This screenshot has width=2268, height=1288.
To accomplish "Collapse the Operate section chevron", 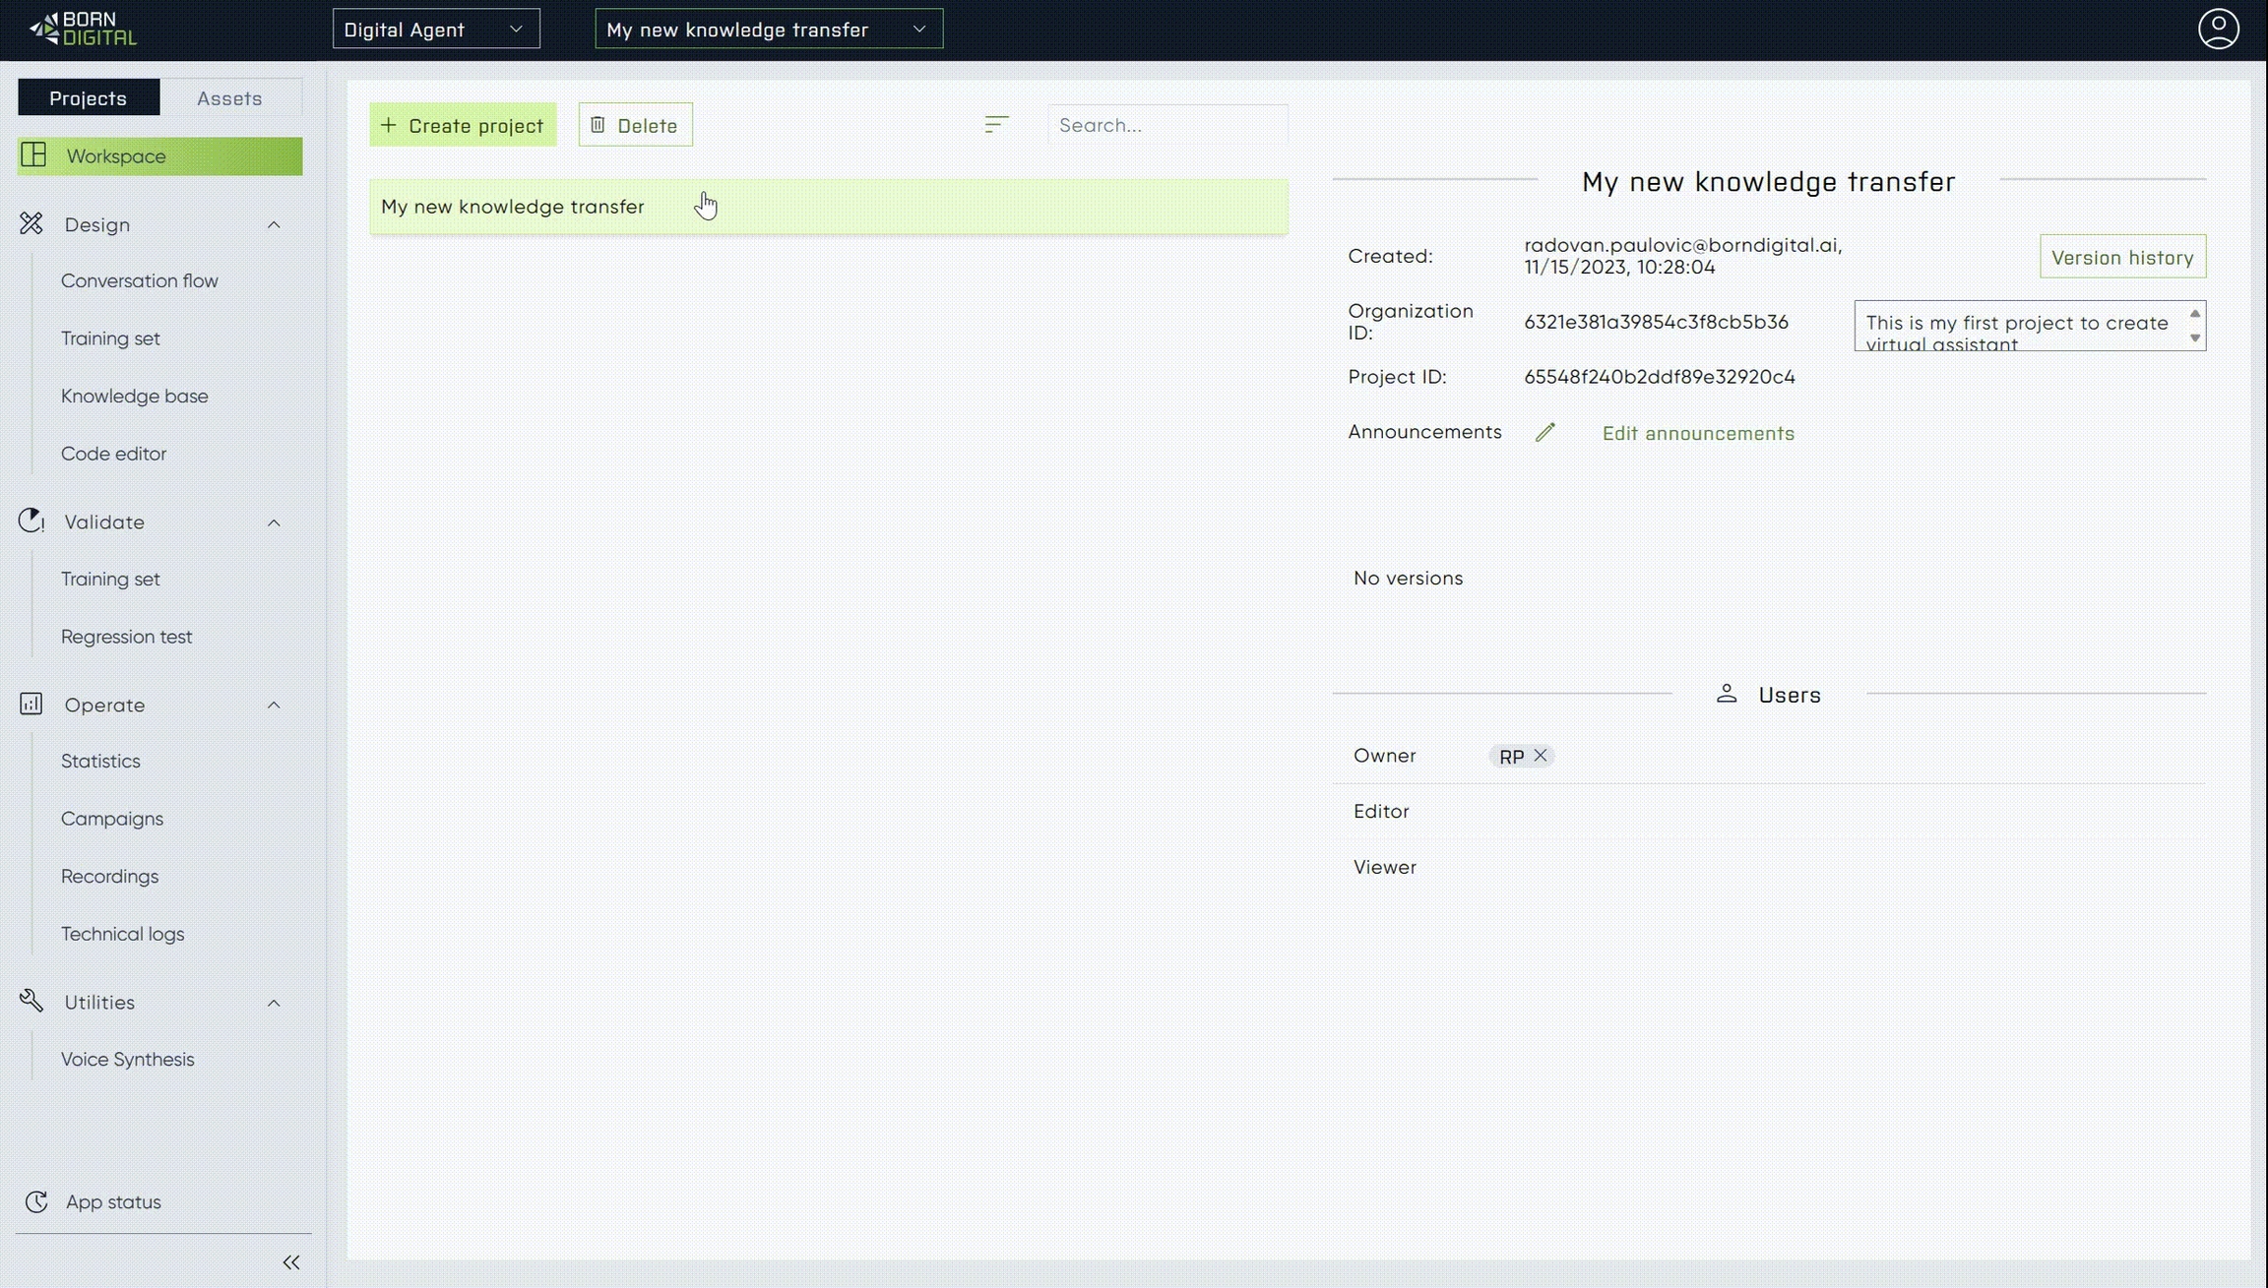I will [x=274, y=705].
